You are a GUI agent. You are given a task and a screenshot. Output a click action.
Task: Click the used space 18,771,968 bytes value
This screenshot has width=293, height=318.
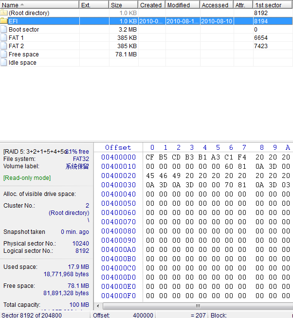point(66,274)
